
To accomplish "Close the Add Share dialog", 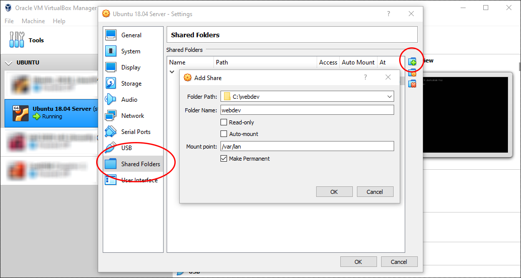I will pos(388,78).
